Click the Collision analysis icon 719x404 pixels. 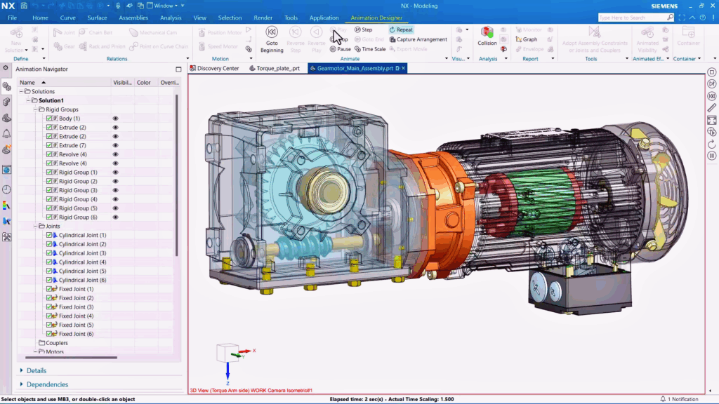[x=487, y=32]
